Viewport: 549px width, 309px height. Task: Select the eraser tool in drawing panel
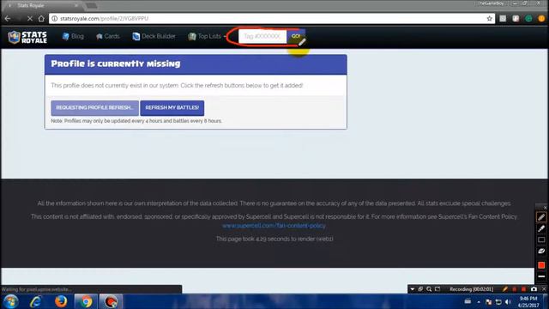point(541,251)
